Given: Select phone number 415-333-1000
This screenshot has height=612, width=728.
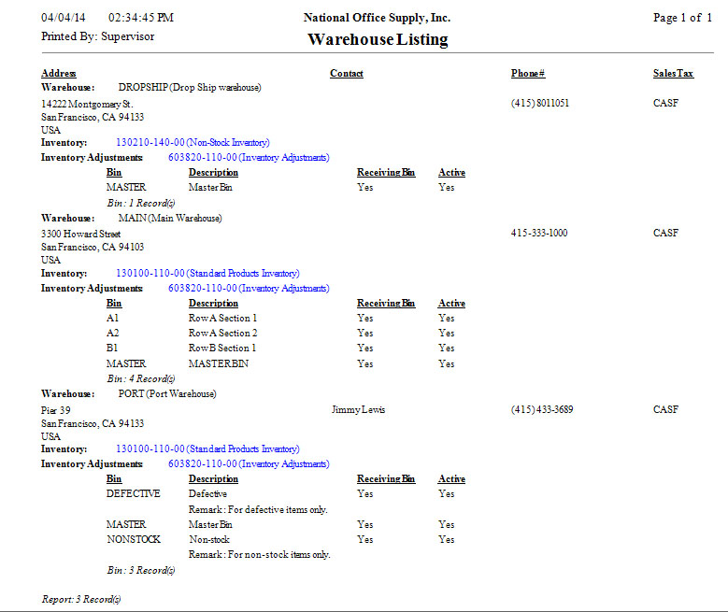Looking at the screenshot, I should point(540,233).
